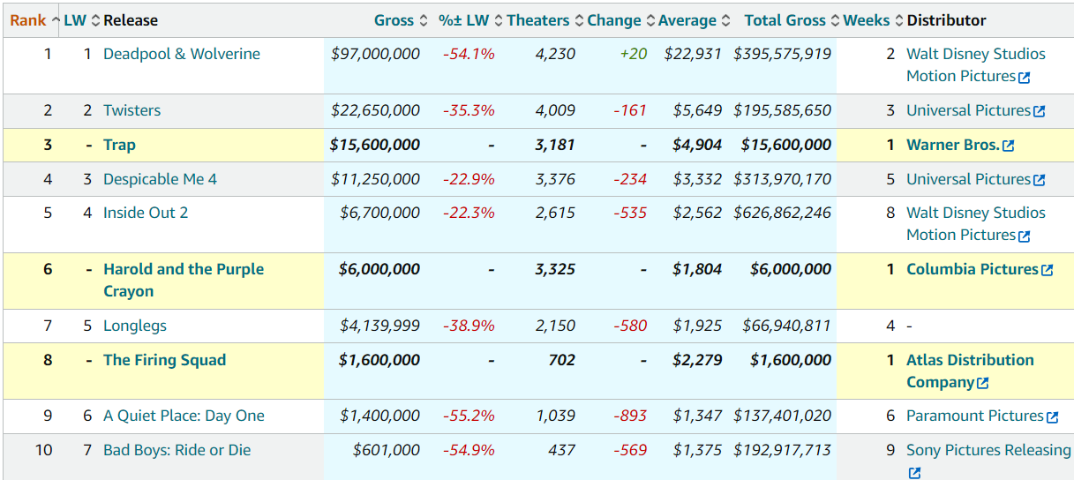Sort by Gross column header
The width and height of the screenshot is (1074, 480).
coord(394,20)
